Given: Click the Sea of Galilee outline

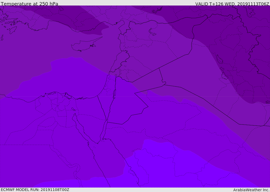Looking at the screenshot, I should pyautogui.click(x=116, y=76).
